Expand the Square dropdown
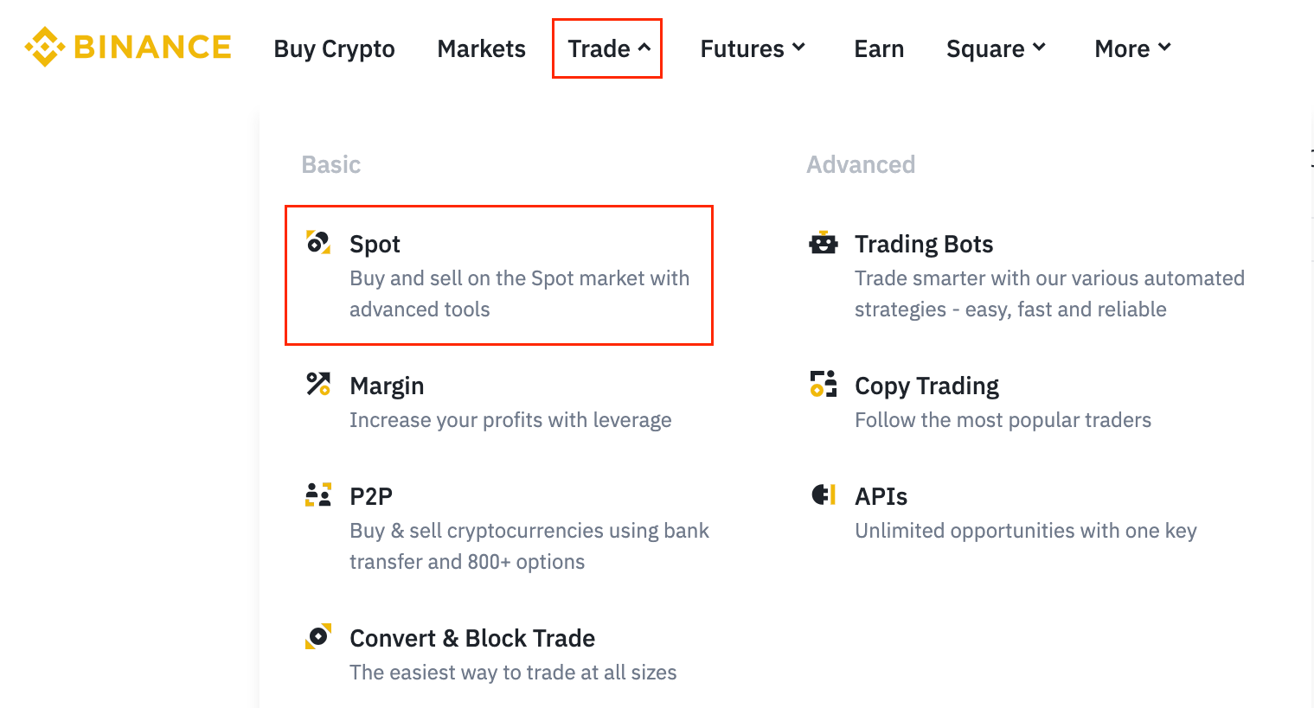 click(x=996, y=48)
